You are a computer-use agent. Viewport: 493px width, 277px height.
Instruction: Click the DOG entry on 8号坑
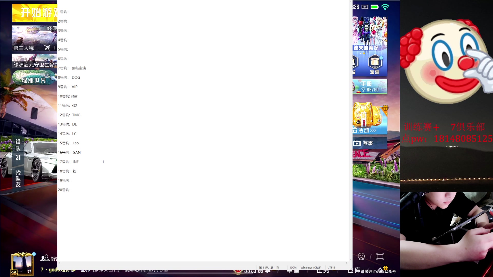pyautogui.click(x=76, y=77)
